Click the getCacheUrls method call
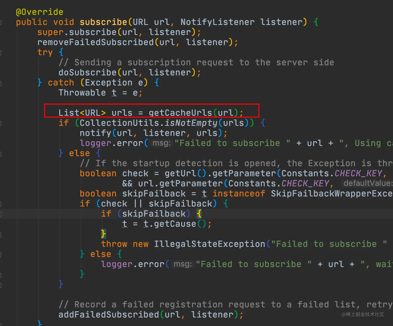Screen dimensions: 393x326 click(180, 113)
